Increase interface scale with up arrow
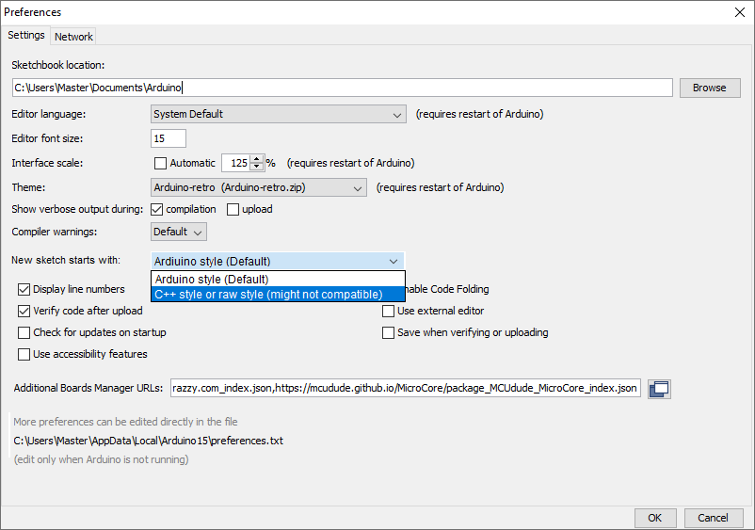Screen dimensions: 755x530 tap(257, 159)
